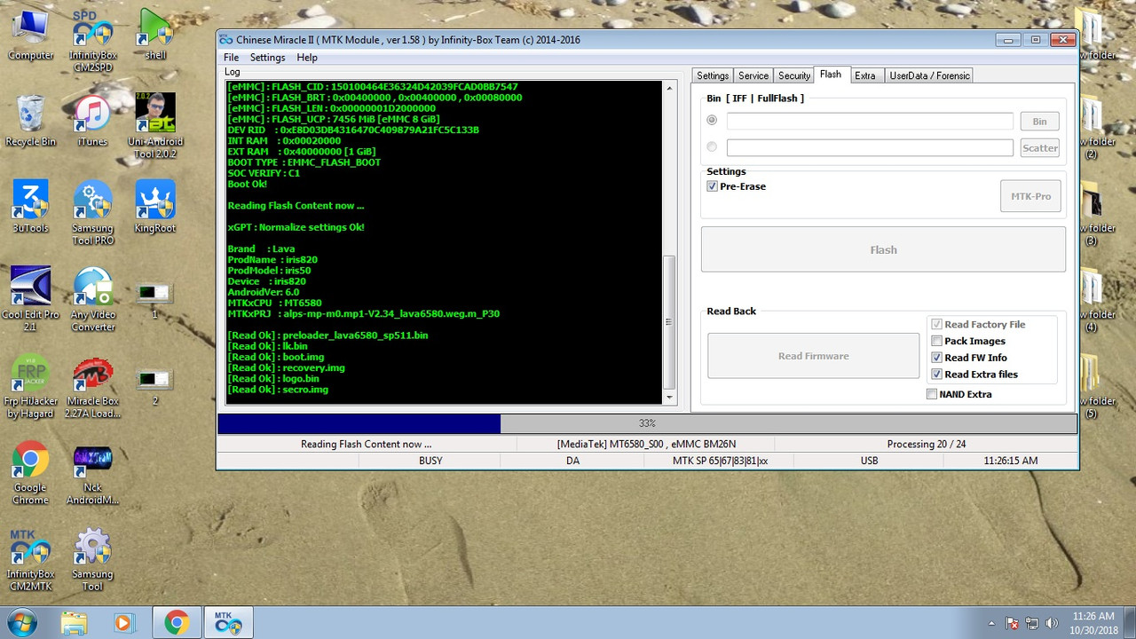Switch to the Settings tab
Image resolution: width=1136 pixels, height=639 pixels.
tap(712, 75)
